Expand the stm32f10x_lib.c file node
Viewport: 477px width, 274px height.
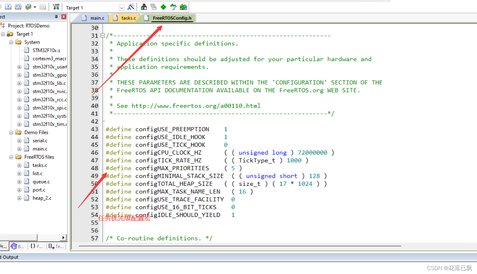19,83
